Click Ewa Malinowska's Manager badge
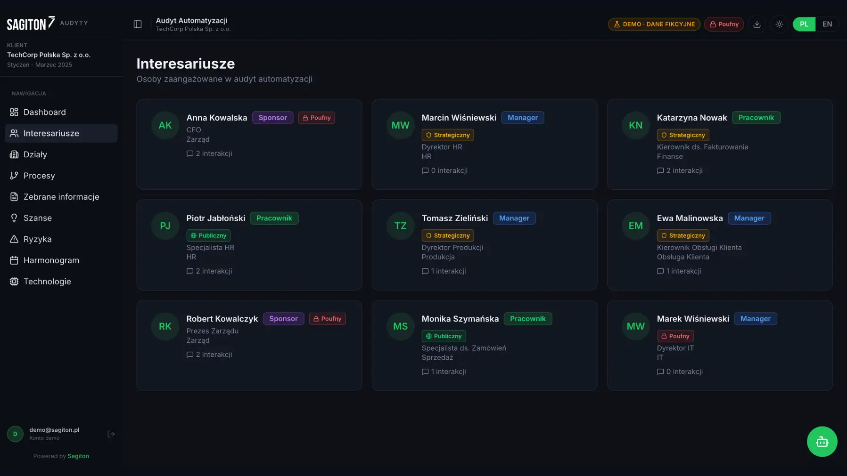This screenshot has height=476, width=847. click(x=749, y=218)
